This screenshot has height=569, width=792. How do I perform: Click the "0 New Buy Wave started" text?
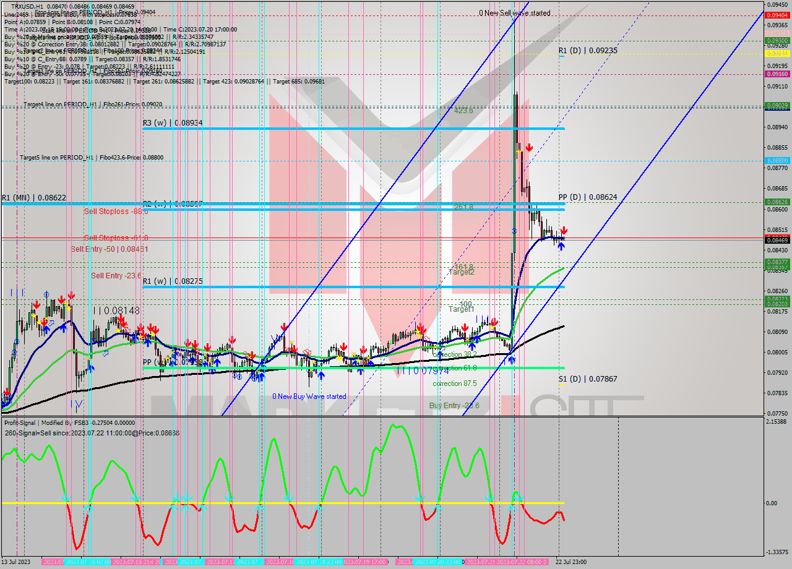(x=309, y=396)
